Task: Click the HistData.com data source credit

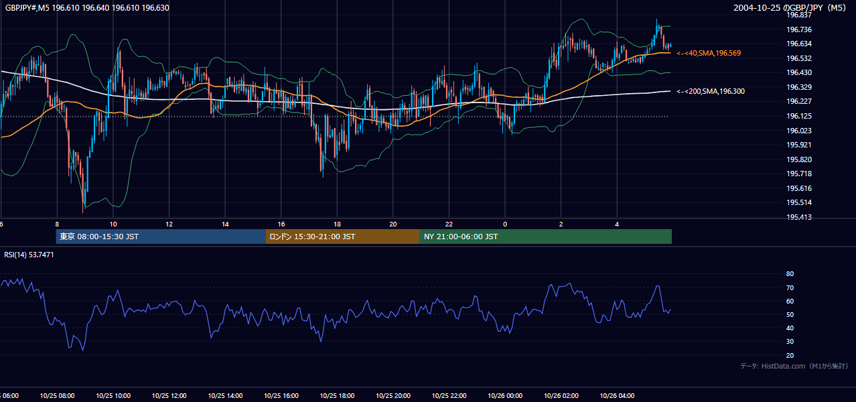Action: point(794,366)
